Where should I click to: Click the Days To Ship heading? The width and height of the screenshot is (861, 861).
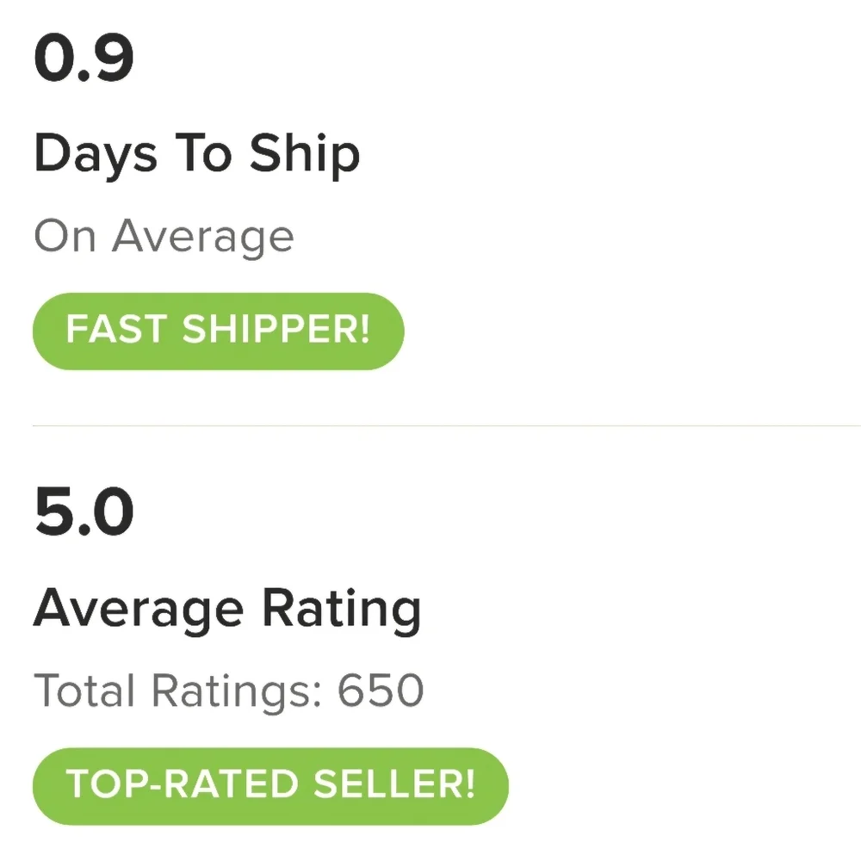click(x=196, y=156)
